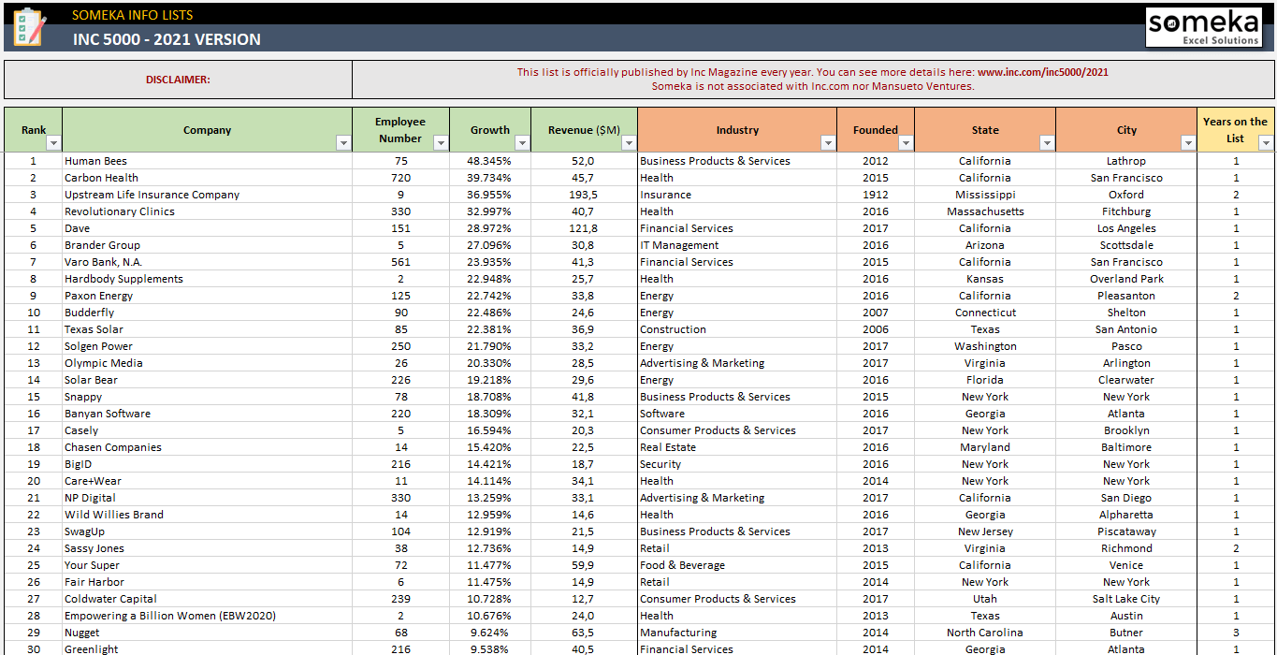This screenshot has height=655, width=1277.
Task: Select Empowering a Billion Women (EBW2020) cell
Action: click(x=207, y=616)
